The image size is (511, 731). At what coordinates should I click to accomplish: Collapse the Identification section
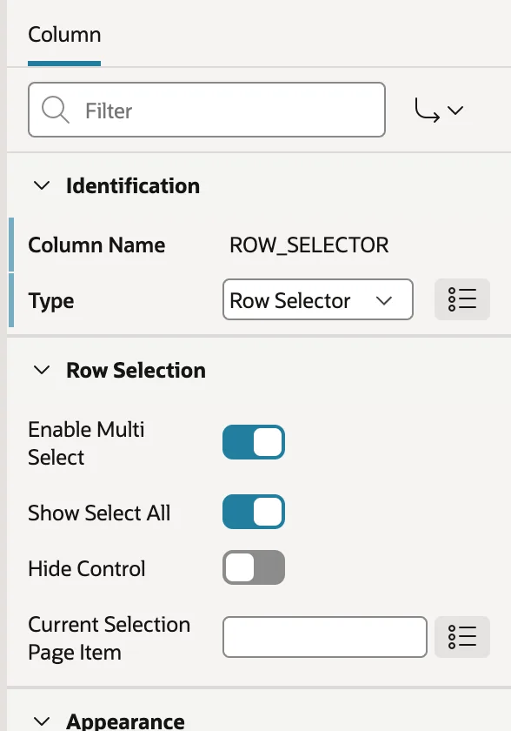coord(42,186)
